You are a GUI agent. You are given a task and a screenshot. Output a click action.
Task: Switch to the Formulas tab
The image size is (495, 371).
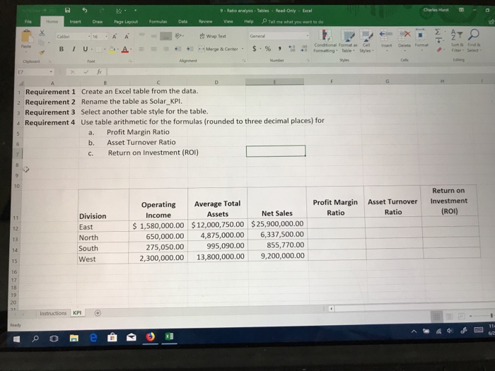(158, 21)
